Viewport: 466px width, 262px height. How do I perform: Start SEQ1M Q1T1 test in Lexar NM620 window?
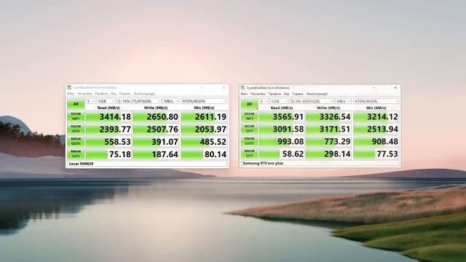(x=76, y=129)
